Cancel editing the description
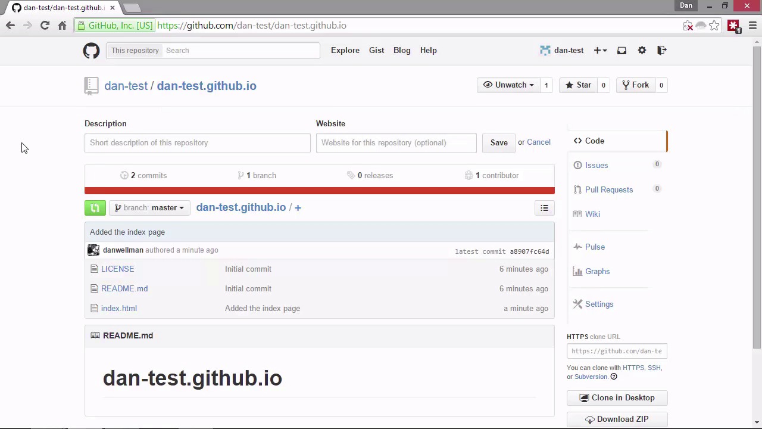The image size is (762, 429). [x=538, y=142]
